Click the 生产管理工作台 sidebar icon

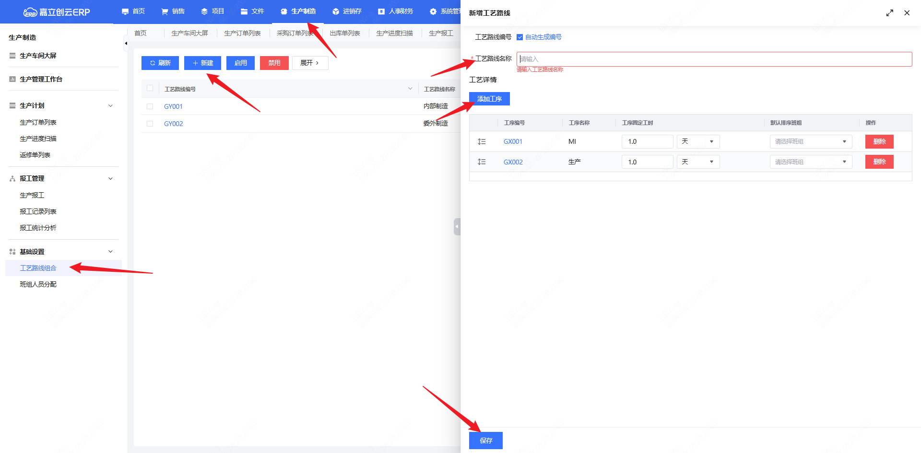coord(12,79)
